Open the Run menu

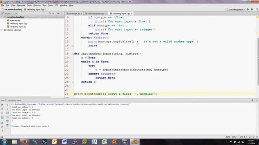coord(44,5)
